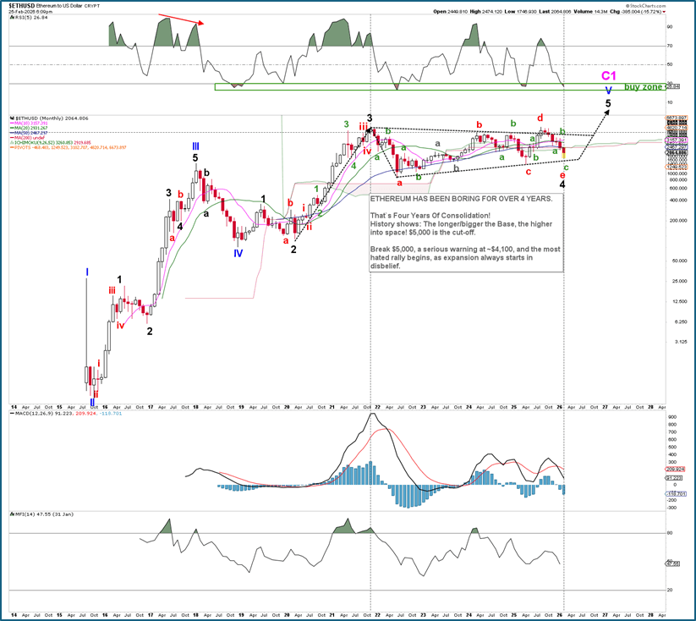
Task: Click the -118.701 tag on MACD axis
Action: [x=675, y=493]
